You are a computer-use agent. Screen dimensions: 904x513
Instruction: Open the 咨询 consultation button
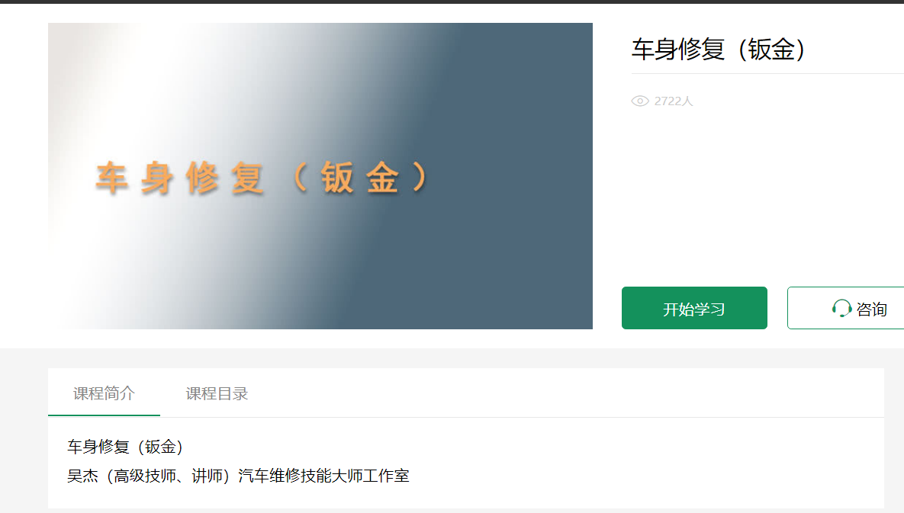click(846, 308)
